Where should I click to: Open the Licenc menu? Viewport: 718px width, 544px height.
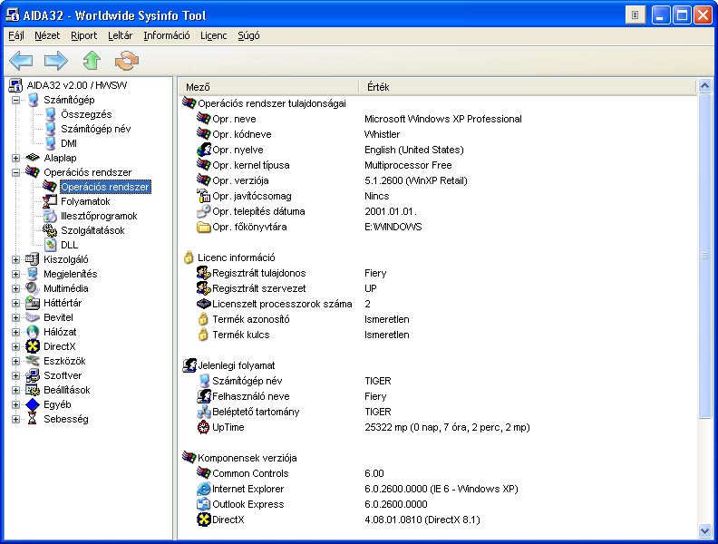pos(213,35)
